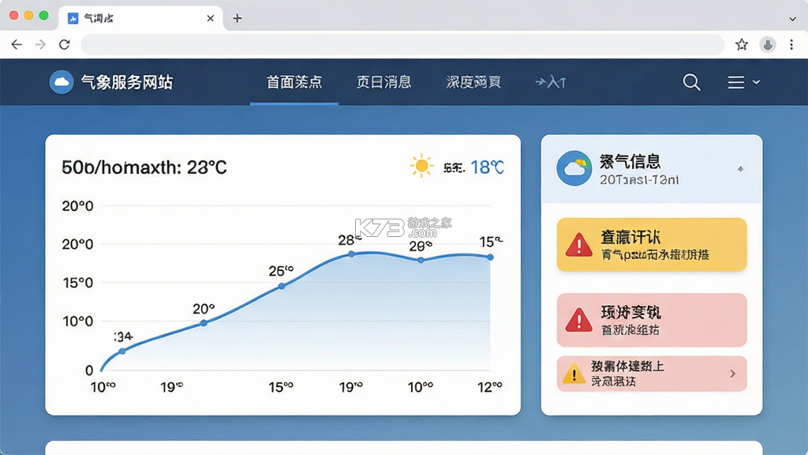The width and height of the screenshot is (808, 455).
Task: Open the second navigation tab 页日消息
Action: (384, 82)
